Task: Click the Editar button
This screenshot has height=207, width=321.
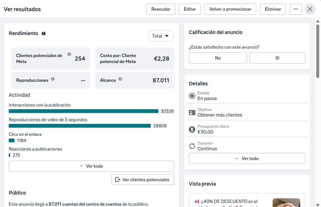Action: [190, 9]
